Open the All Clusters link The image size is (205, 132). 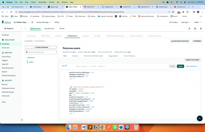[174, 22]
